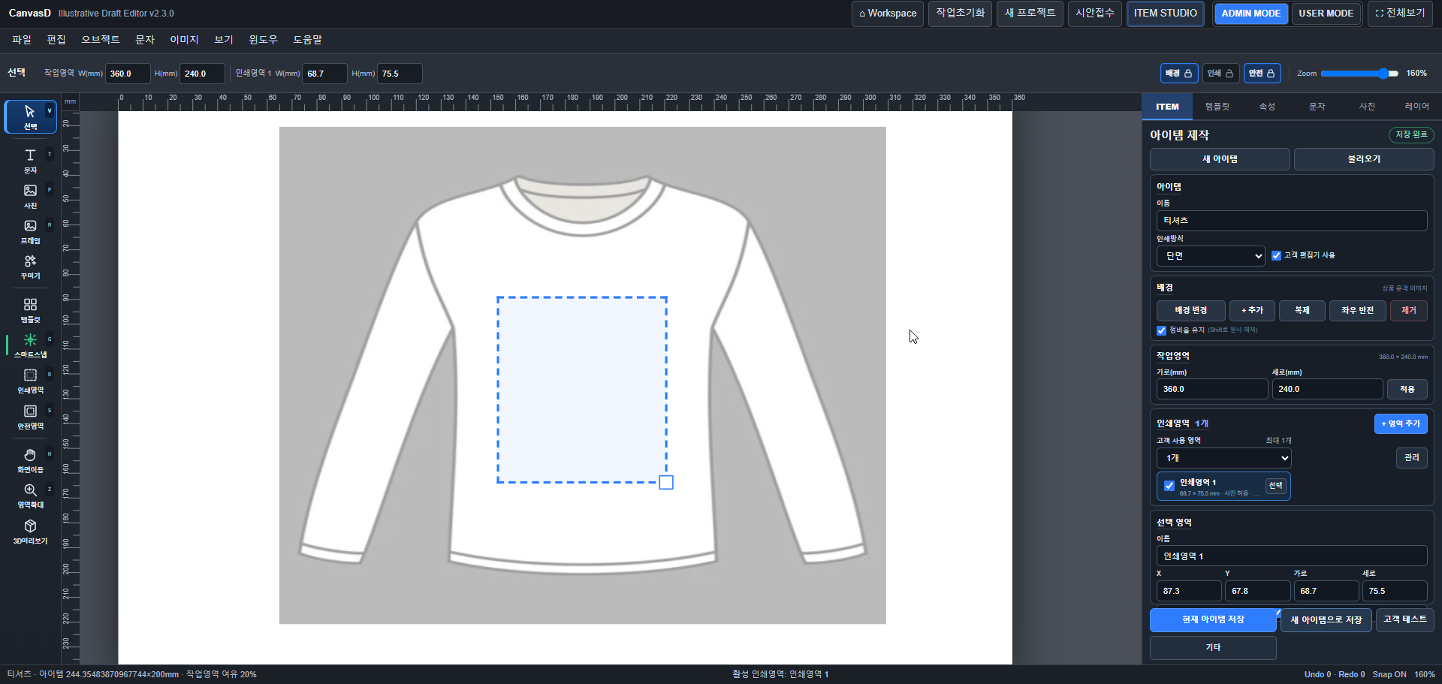This screenshot has height=684, width=1442.
Task: Click the + 영역 추가 button
Action: click(x=1401, y=423)
